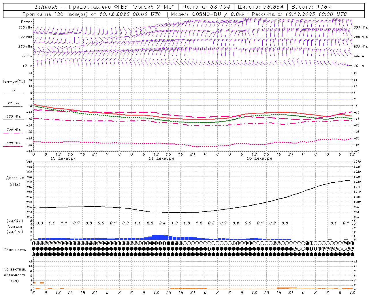Select '700 гПа' in the temperature legend
The height and width of the screenshot is (295, 369).
coord(14,130)
